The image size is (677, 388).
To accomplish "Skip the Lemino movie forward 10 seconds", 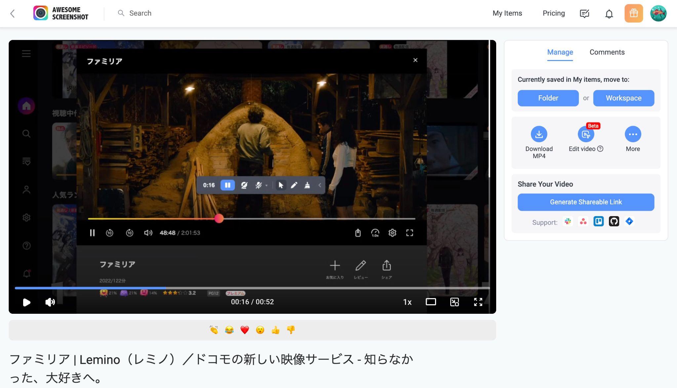I will coord(130,233).
